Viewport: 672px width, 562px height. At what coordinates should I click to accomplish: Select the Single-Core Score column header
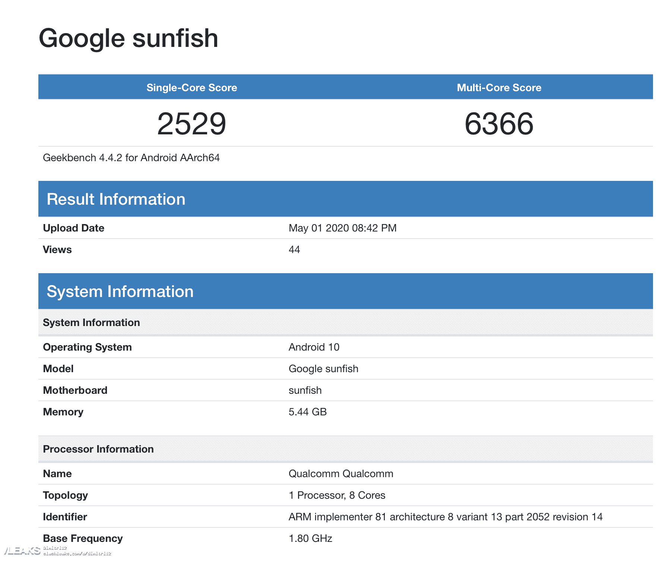pyautogui.click(x=191, y=87)
